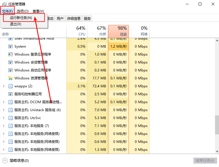Click the Task Manager title bar icon
The image size is (219, 167).
4,4
